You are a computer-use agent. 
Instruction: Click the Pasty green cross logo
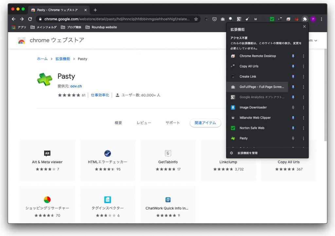44,79
